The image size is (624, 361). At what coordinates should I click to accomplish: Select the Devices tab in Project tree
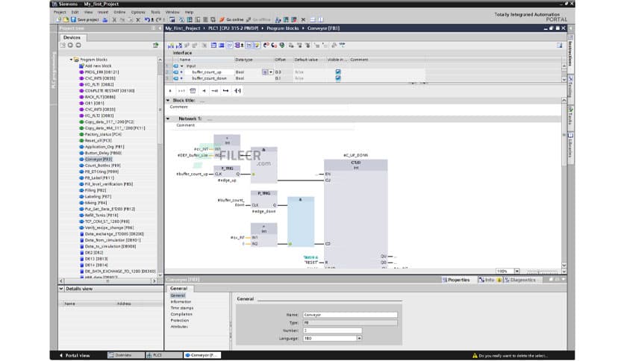click(72, 37)
